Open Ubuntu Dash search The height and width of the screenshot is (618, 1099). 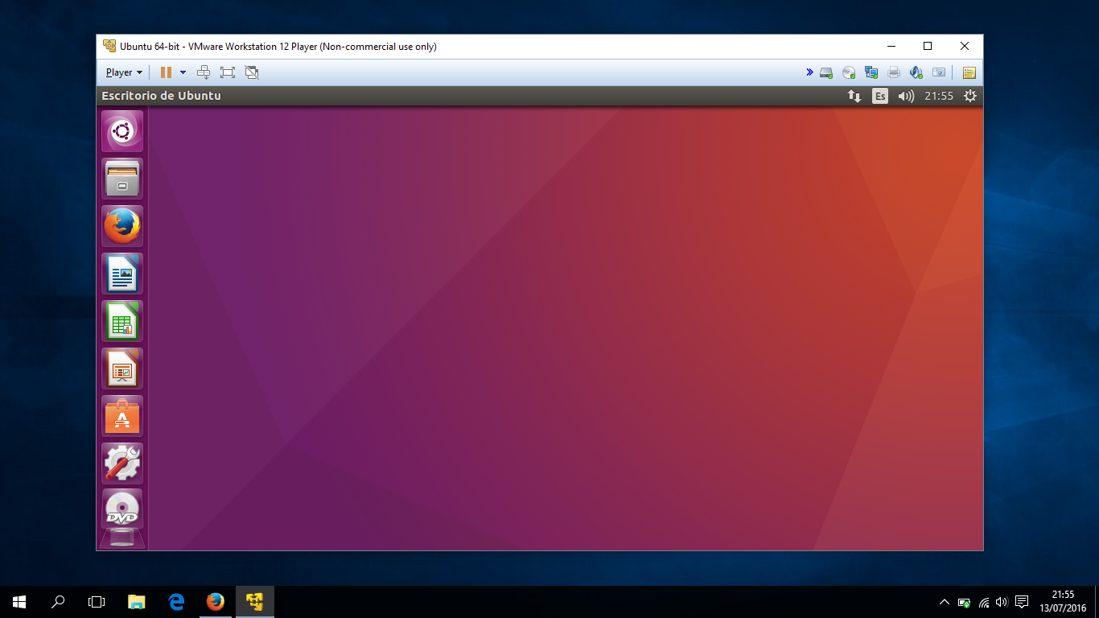pyautogui.click(x=122, y=131)
